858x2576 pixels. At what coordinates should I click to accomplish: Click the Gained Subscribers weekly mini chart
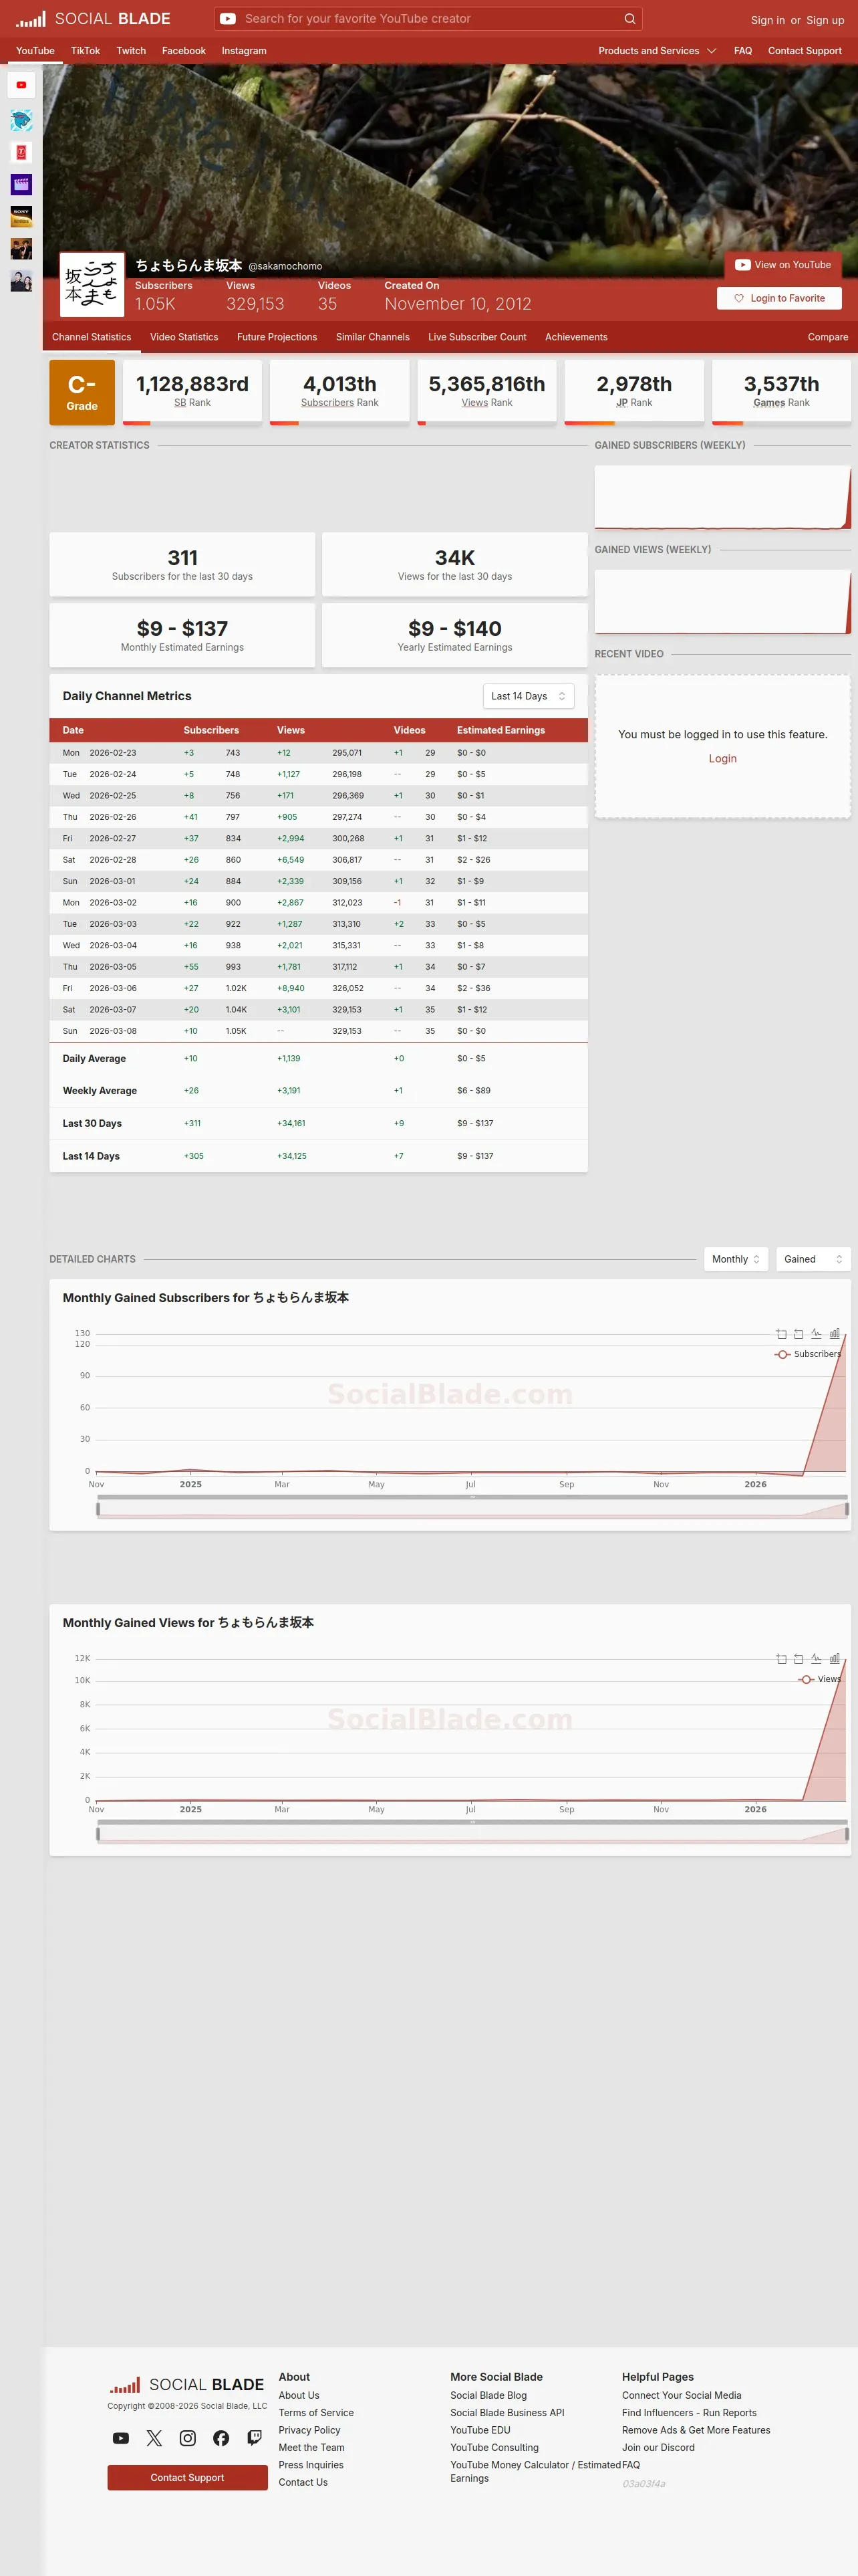click(723, 497)
